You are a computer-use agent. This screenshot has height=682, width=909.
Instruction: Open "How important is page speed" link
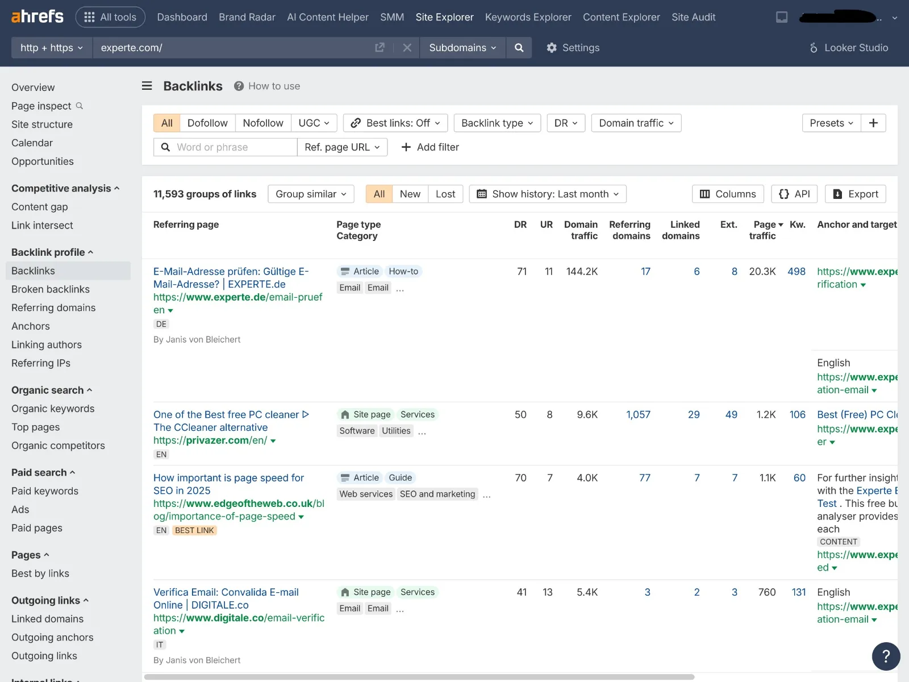click(x=228, y=484)
